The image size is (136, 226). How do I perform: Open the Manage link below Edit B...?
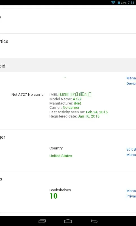coord(131,155)
